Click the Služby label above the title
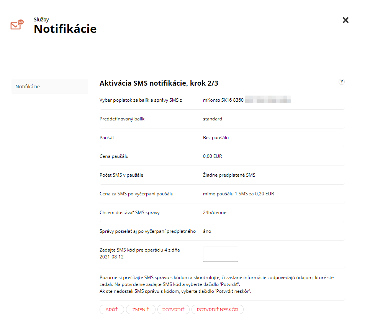Screen dimensions: 388x328 41,19
